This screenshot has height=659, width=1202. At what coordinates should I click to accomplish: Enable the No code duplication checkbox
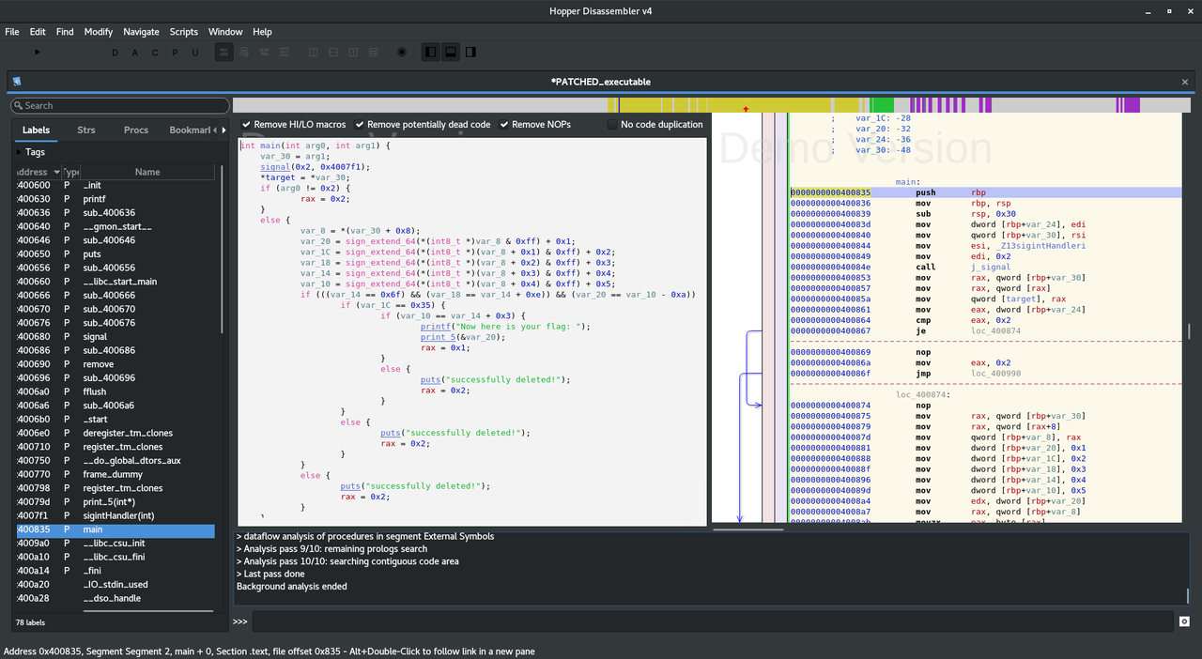[613, 125]
